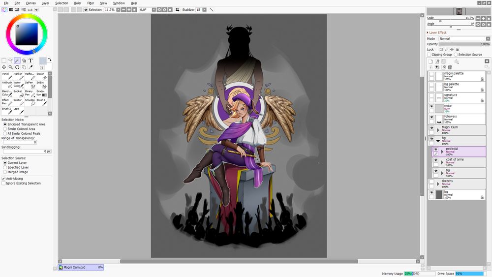Select the Text tool

(31, 61)
